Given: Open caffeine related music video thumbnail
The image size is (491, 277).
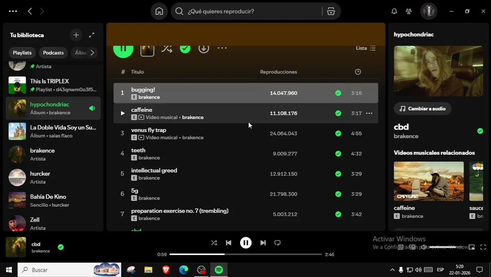Looking at the screenshot, I should click(x=429, y=181).
